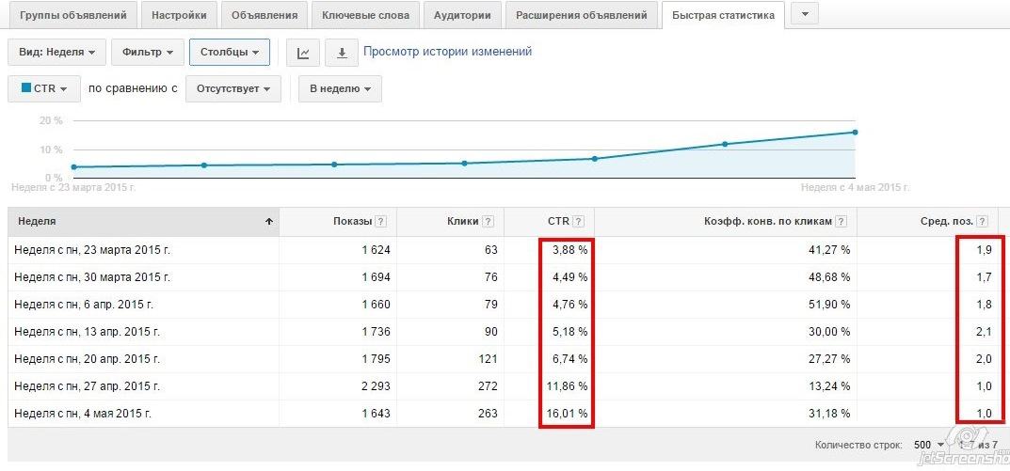Switch to Объявления tab
Viewport: 1010px width, 471px height.
[x=265, y=15]
